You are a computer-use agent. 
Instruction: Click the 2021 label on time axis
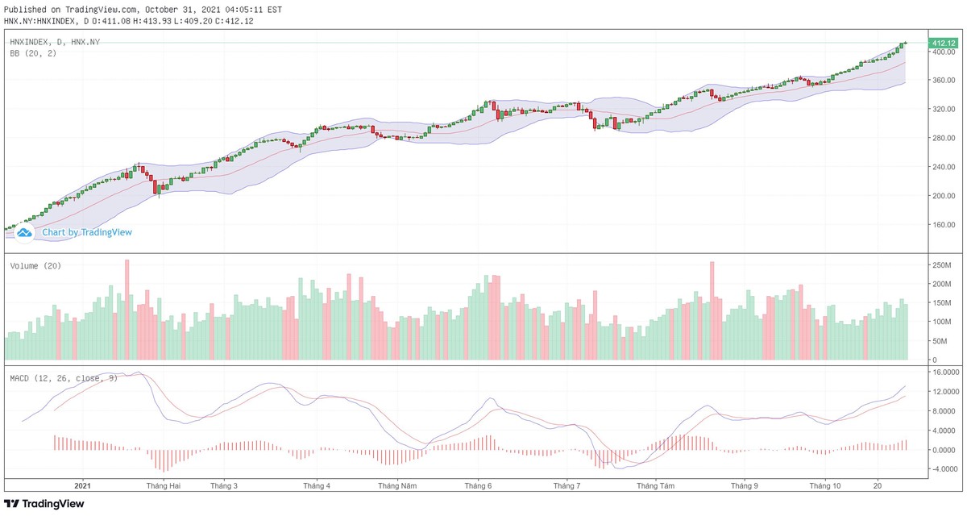[84, 486]
